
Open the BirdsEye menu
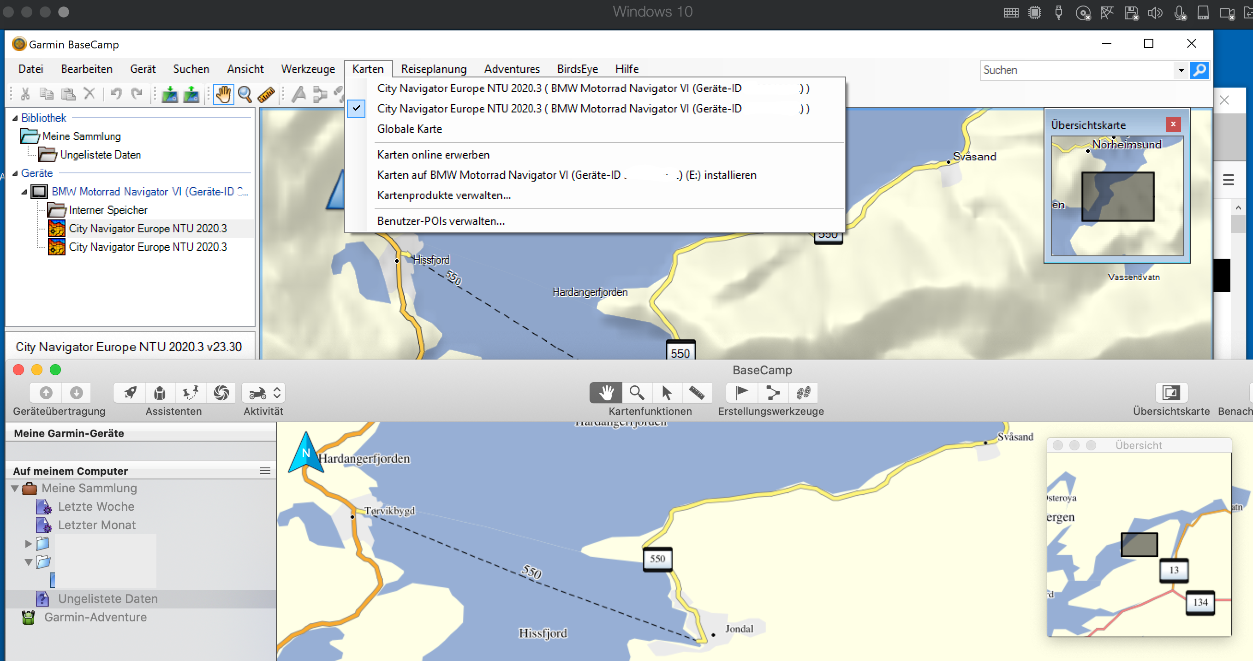[578, 69]
